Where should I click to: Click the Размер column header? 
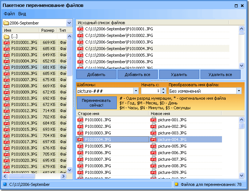48,30
